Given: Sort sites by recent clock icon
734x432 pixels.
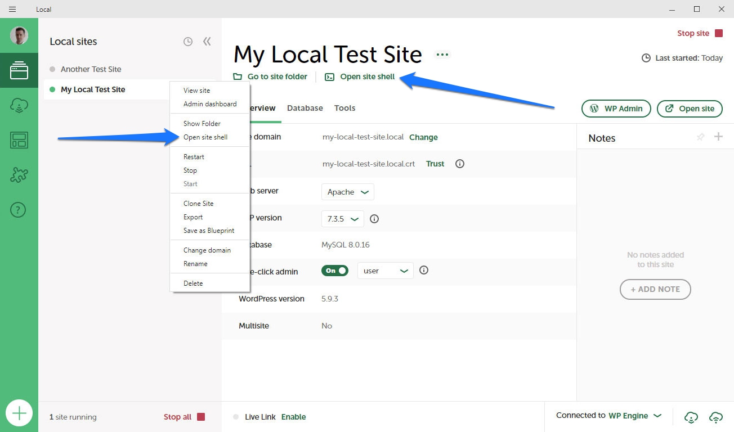Looking at the screenshot, I should [188, 42].
